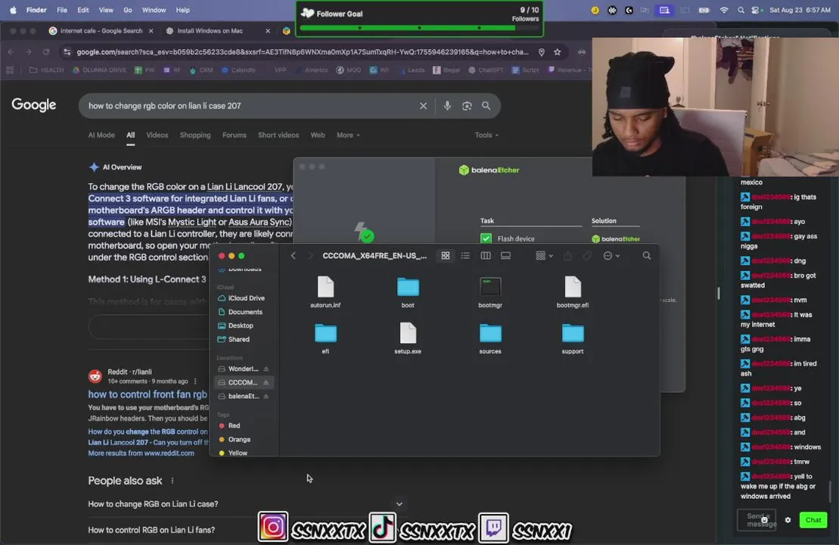The width and height of the screenshot is (839, 545).
Task: Open the Window menu in menu bar
Action: point(154,10)
